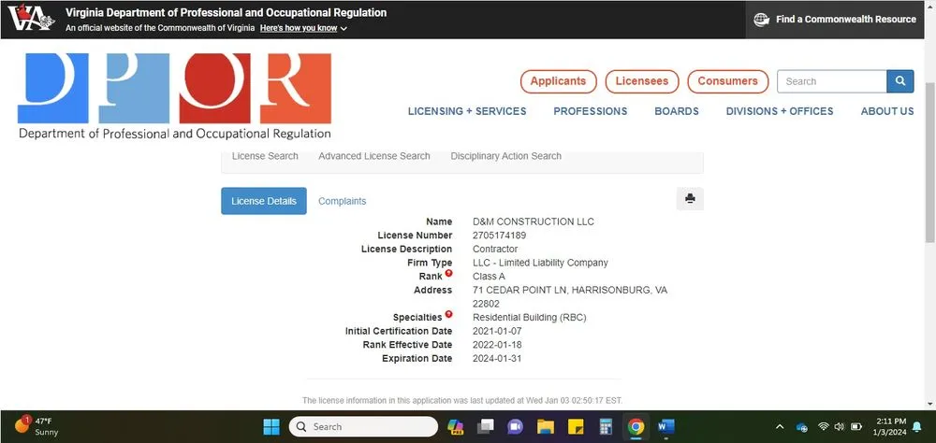Open the Calculator app in taskbar
Screen dimensions: 936x443
pos(606,427)
